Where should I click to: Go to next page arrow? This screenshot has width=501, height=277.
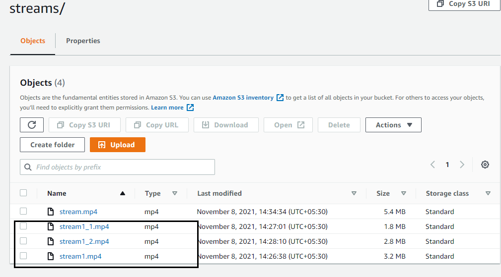(x=462, y=165)
